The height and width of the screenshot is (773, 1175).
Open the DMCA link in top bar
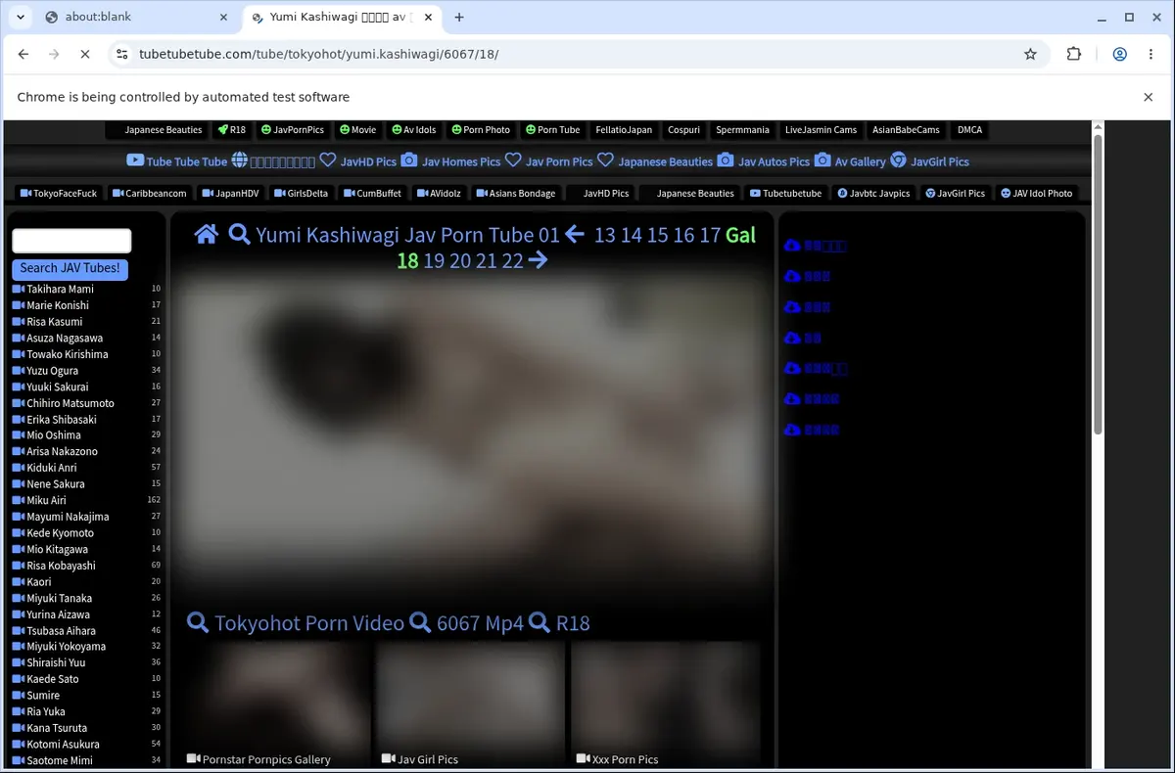point(969,129)
